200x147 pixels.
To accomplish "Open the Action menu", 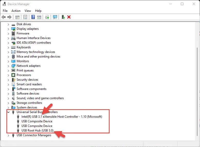I will 16,11.
